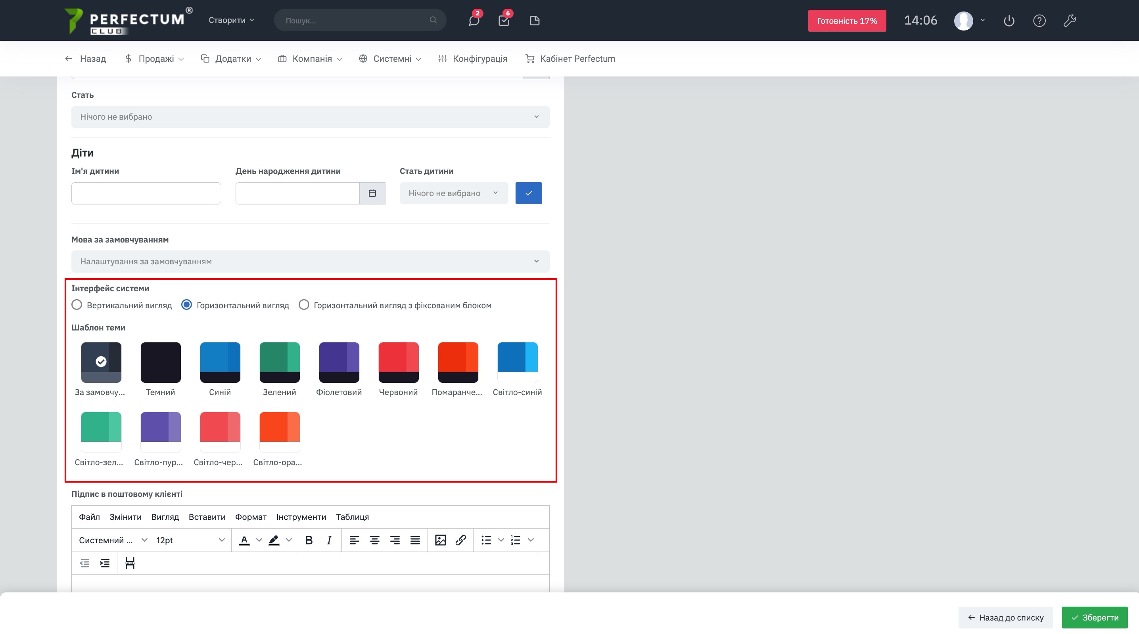
Task: Open the Стать дитини dropdown
Action: (x=453, y=193)
